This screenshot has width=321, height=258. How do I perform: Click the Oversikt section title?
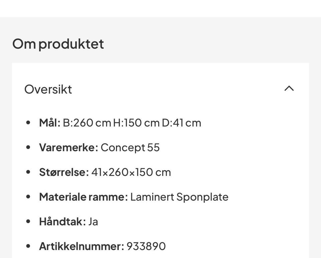point(48,89)
